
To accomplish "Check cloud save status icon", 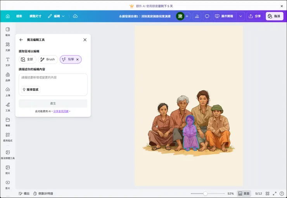I will pos(75,16).
